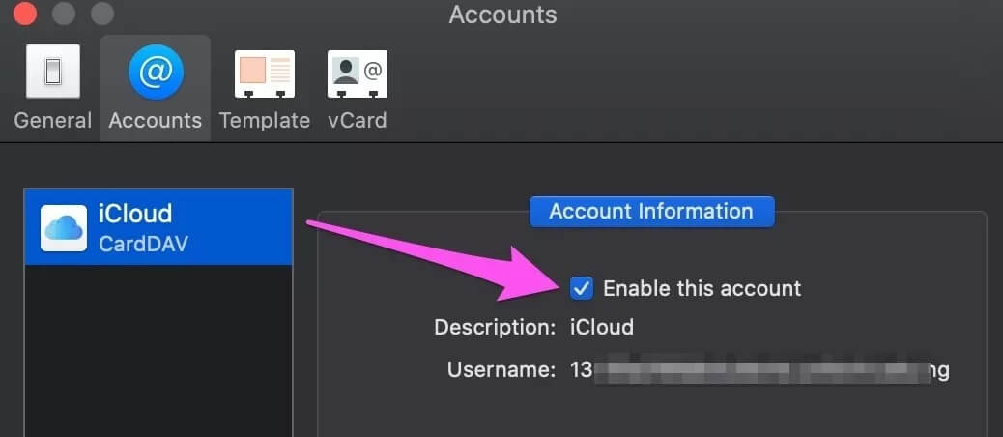The width and height of the screenshot is (1003, 437).
Task: Click the blurred Username value
Action: point(759,370)
